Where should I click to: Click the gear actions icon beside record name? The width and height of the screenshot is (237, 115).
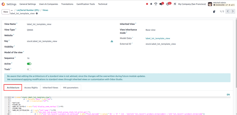37,13
